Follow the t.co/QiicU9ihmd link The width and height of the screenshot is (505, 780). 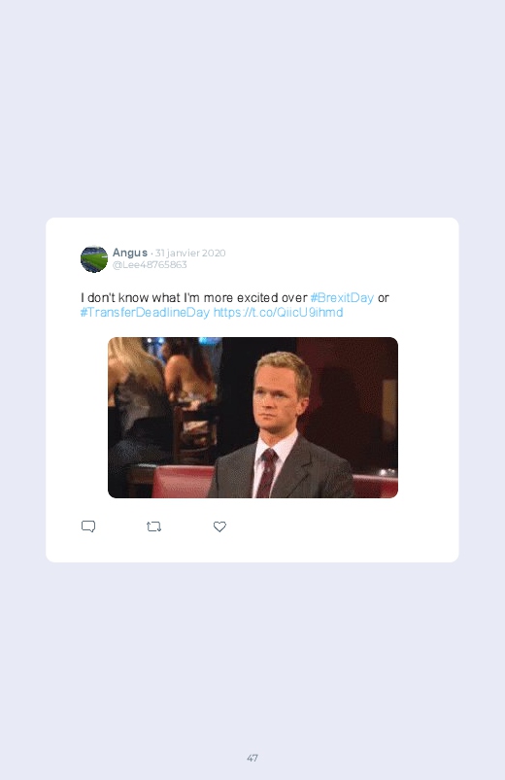click(x=278, y=313)
